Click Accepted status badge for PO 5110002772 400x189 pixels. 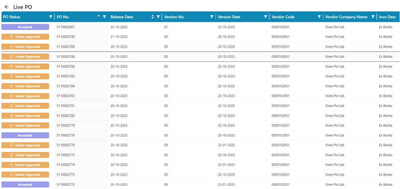point(25,185)
